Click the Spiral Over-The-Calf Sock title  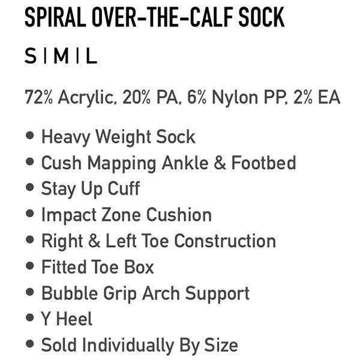[x=154, y=18]
